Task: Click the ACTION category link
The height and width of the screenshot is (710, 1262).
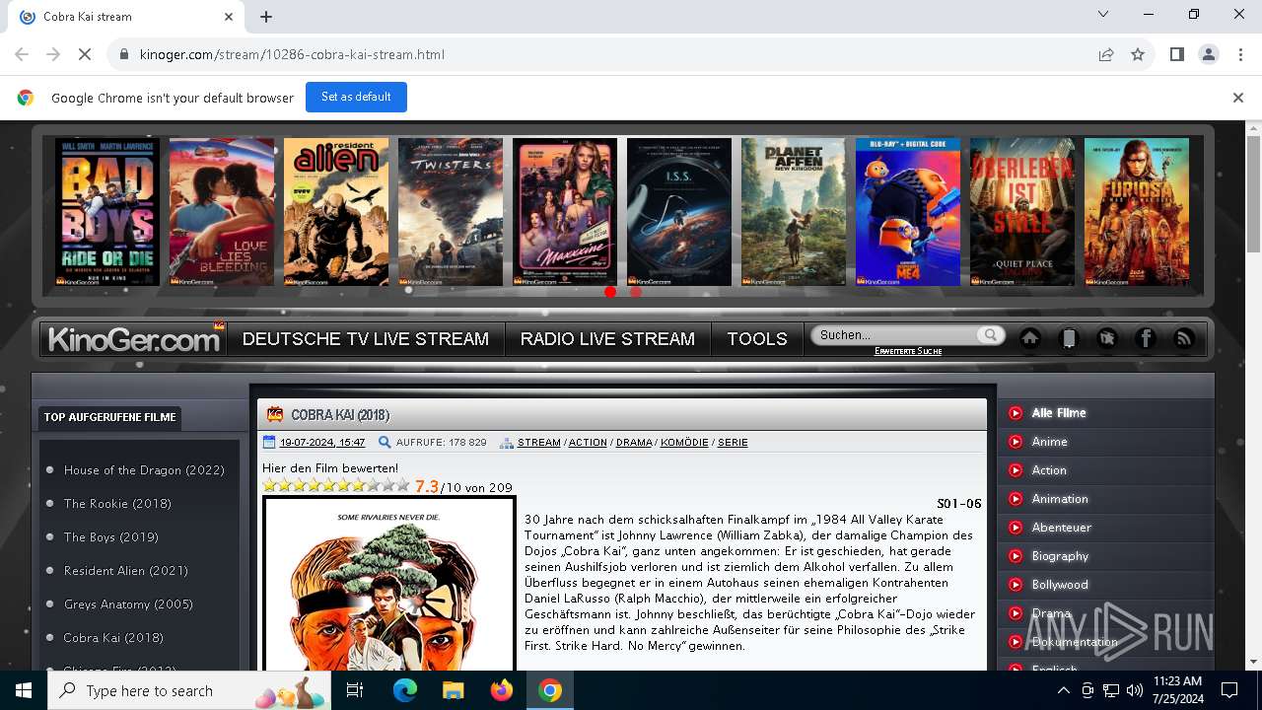Action: tap(588, 443)
